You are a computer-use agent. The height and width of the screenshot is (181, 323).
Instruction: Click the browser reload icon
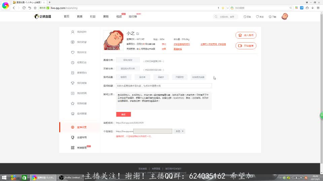[24, 8]
